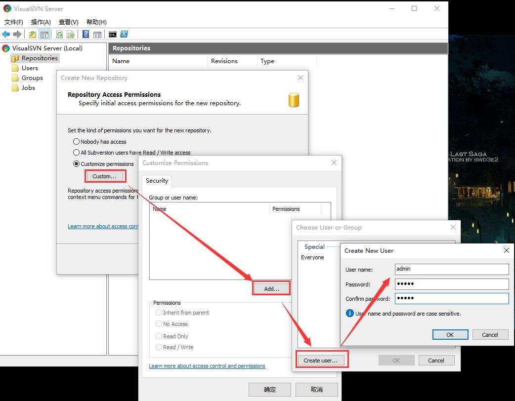The height and width of the screenshot is (401, 515).
Task: Select the Security tab in Customize Permissions
Action: coord(157,180)
